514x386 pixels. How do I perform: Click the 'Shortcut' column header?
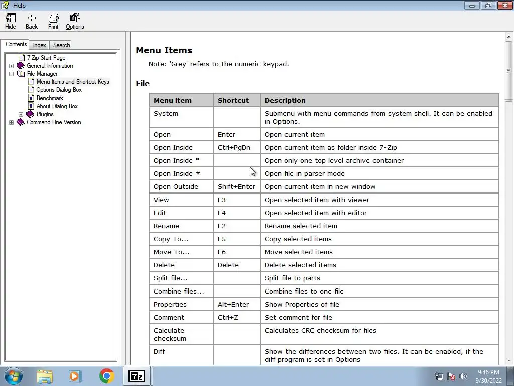(x=236, y=100)
